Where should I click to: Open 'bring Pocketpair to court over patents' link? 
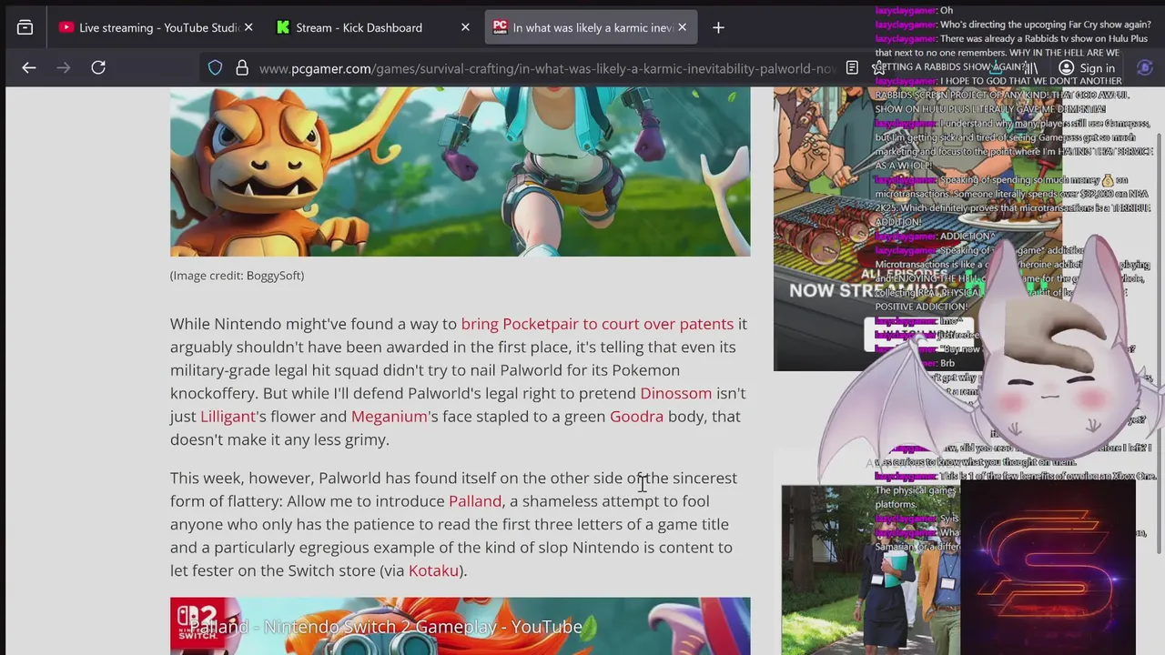(x=597, y=324)
